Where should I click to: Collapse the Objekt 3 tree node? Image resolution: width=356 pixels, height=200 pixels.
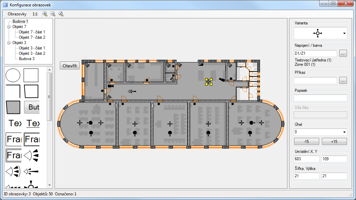coord(9,43)
